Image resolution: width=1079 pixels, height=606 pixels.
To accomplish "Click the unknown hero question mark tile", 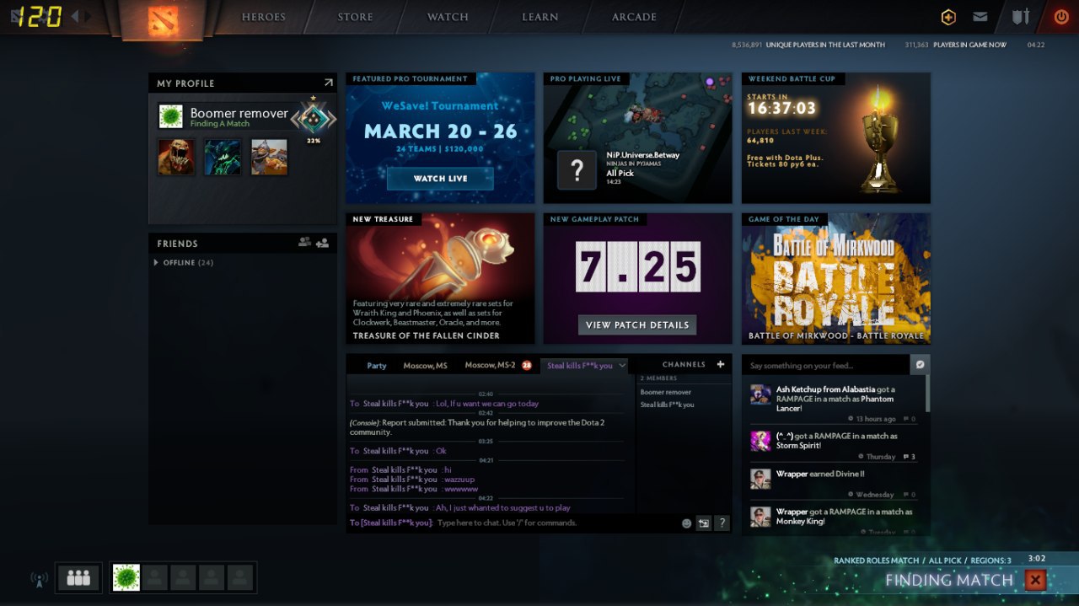I will 577,171.
